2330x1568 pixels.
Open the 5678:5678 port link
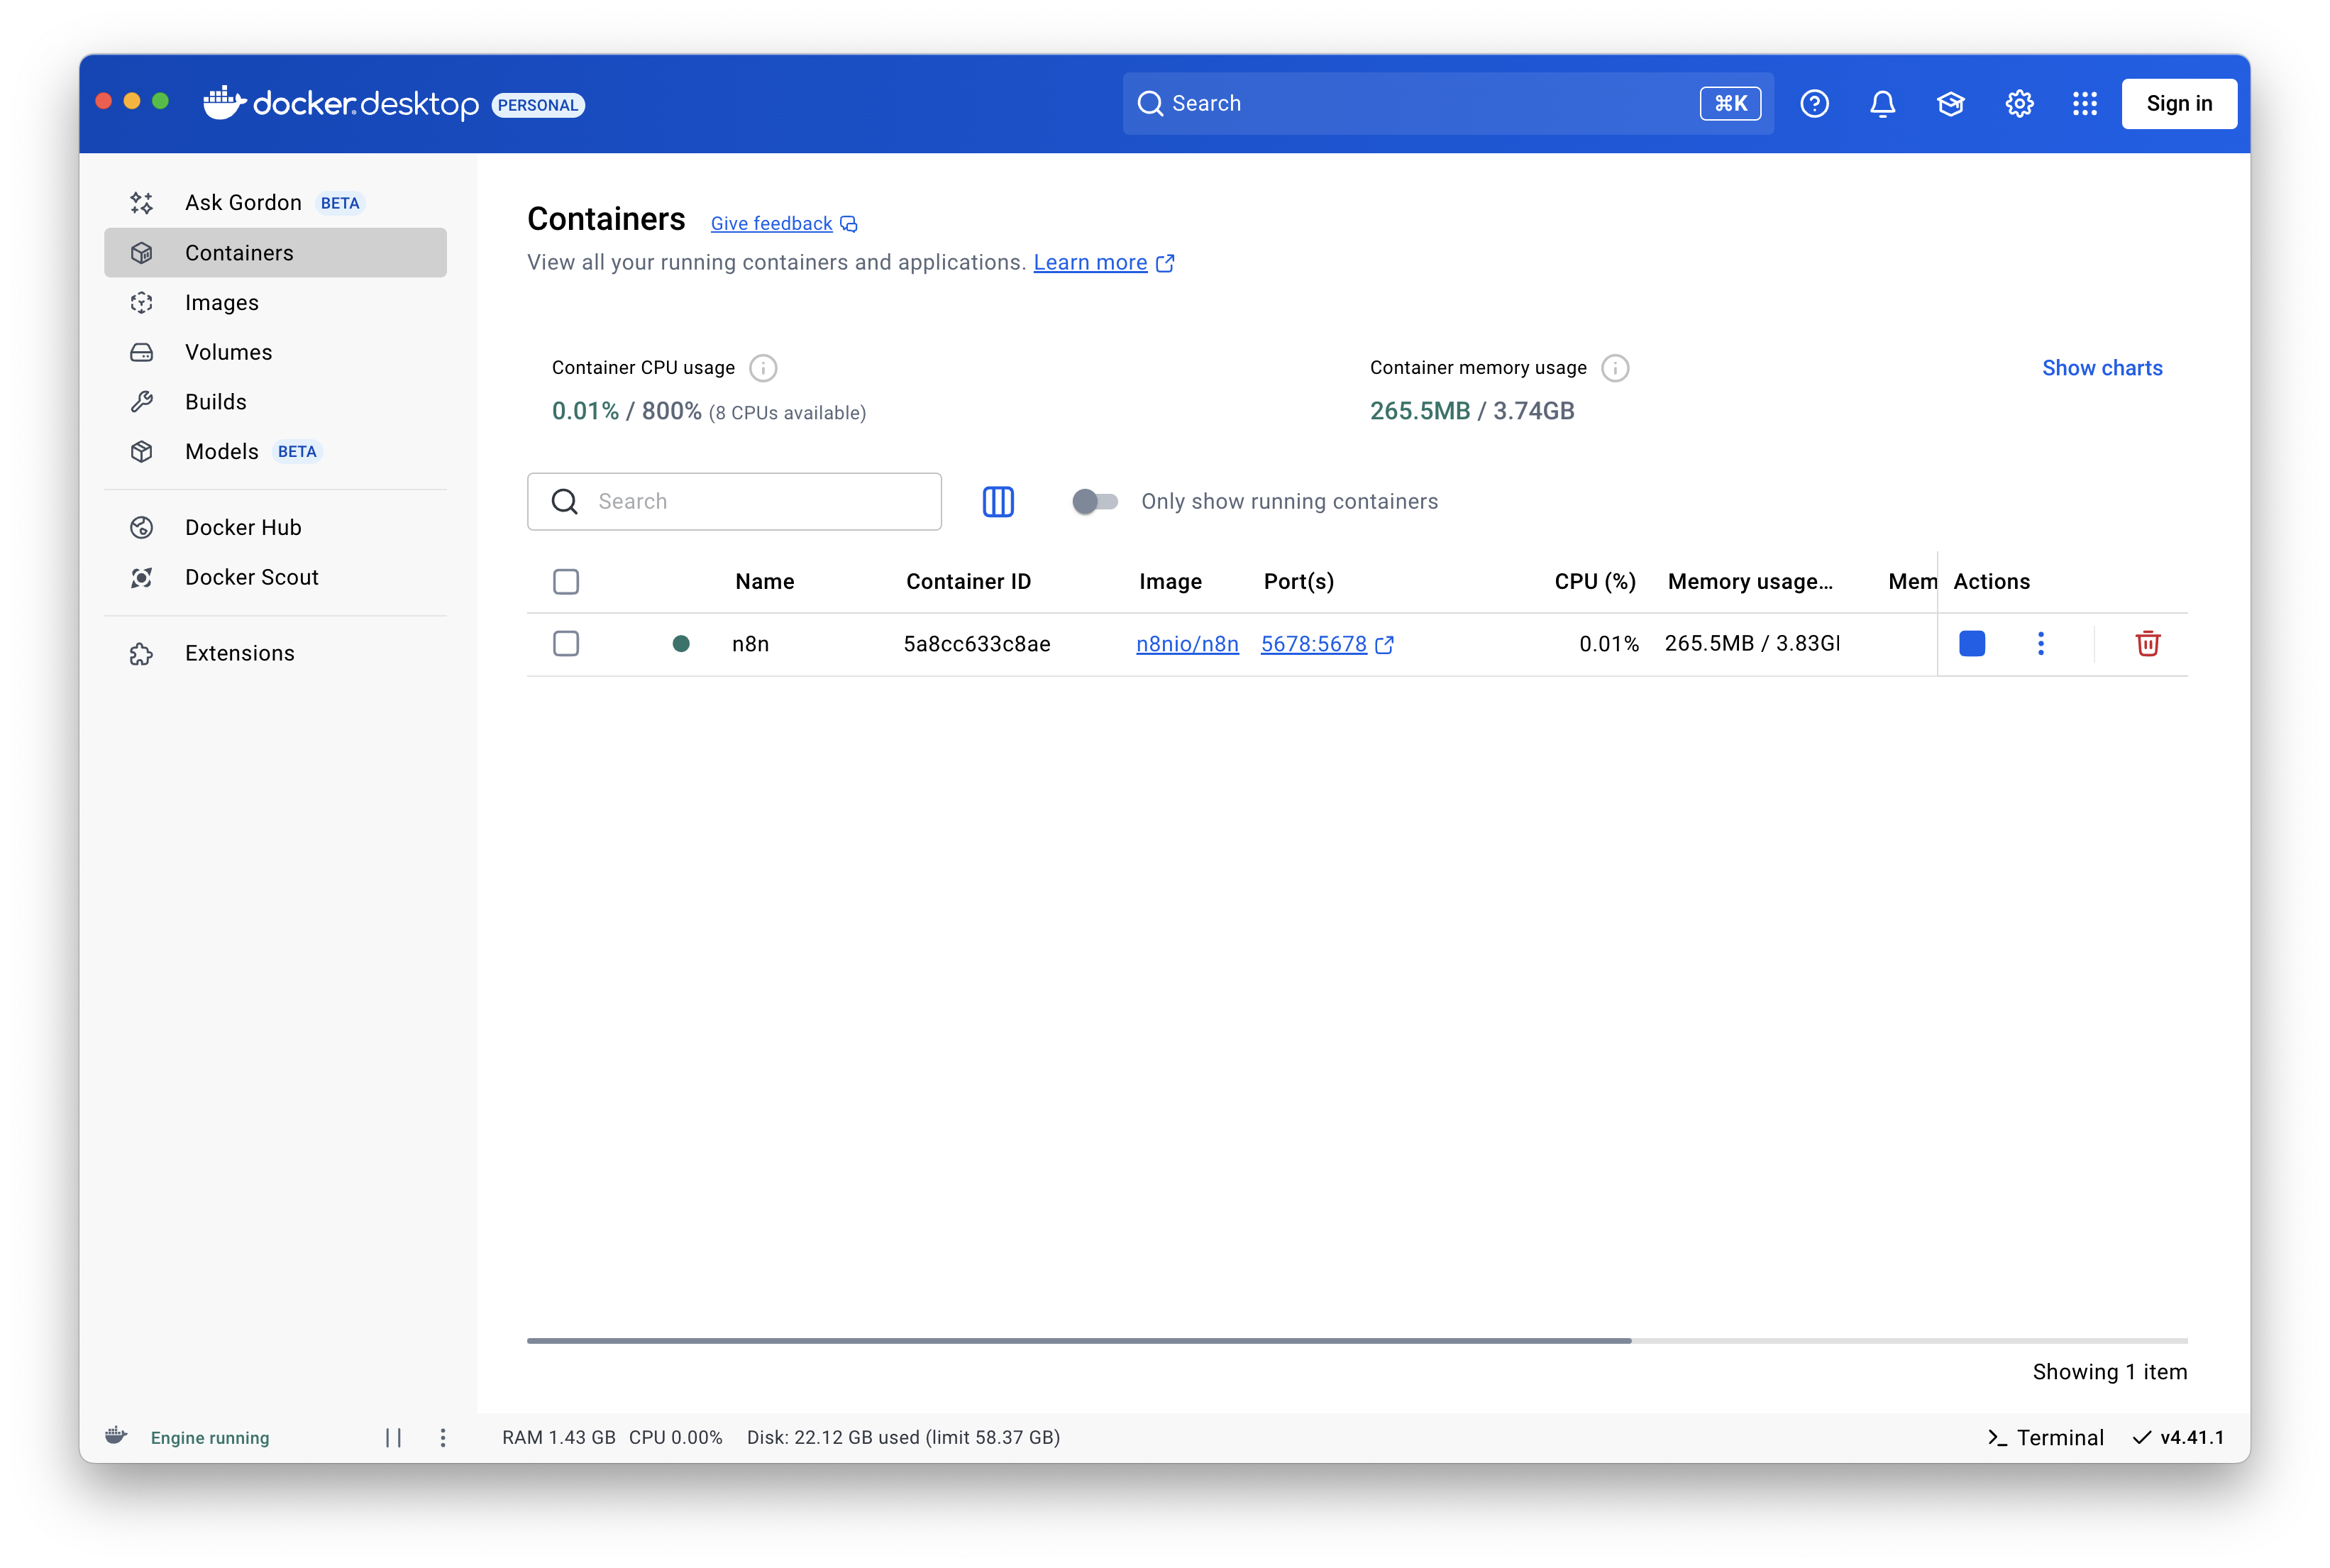(1313, 644)
